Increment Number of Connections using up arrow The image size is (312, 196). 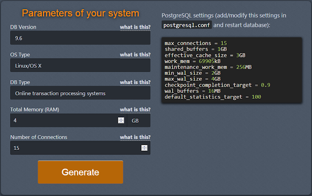tap(144, 146)
